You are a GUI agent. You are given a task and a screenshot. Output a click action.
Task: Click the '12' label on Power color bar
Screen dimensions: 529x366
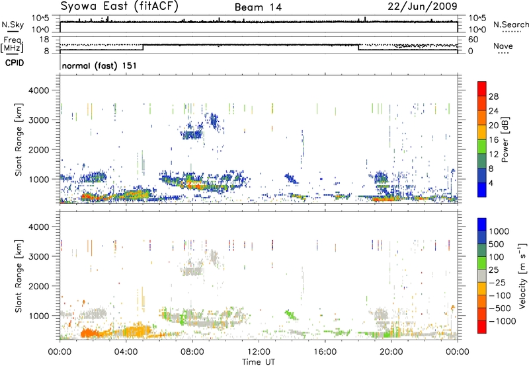(493, 155)
